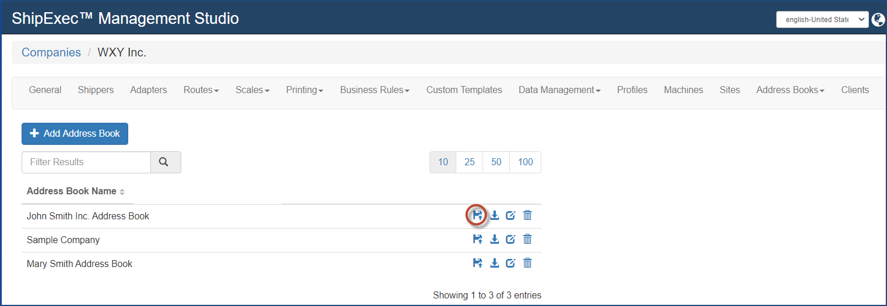Image resolution: width=887 pixels, height=306 pixels.
Task: Show 25 entries per page
Action: pos(469,162)
